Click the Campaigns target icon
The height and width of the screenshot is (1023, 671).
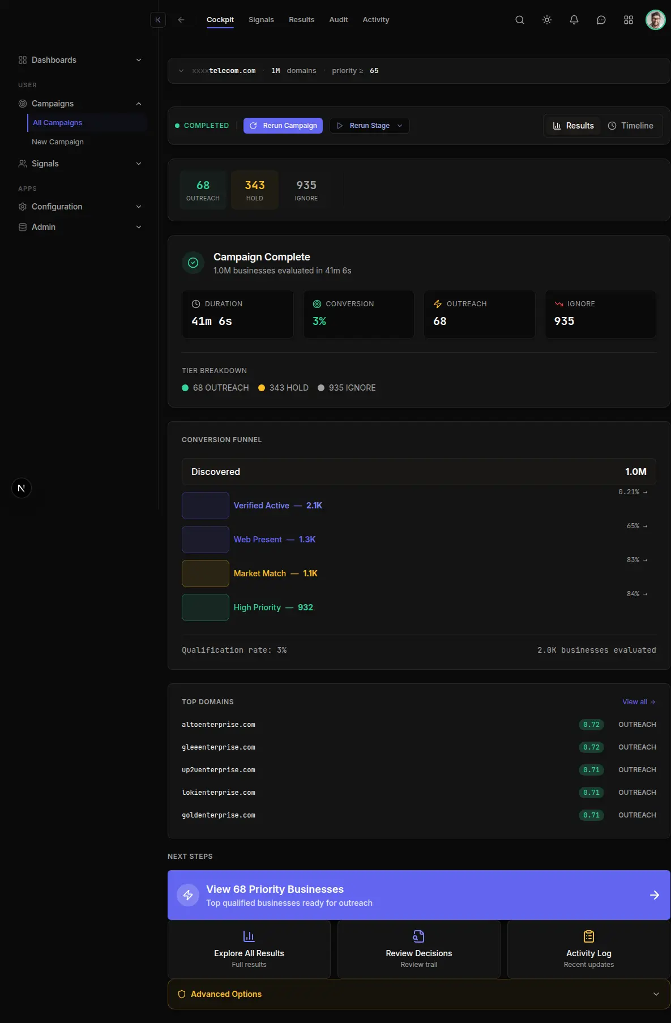coord(23,104)
